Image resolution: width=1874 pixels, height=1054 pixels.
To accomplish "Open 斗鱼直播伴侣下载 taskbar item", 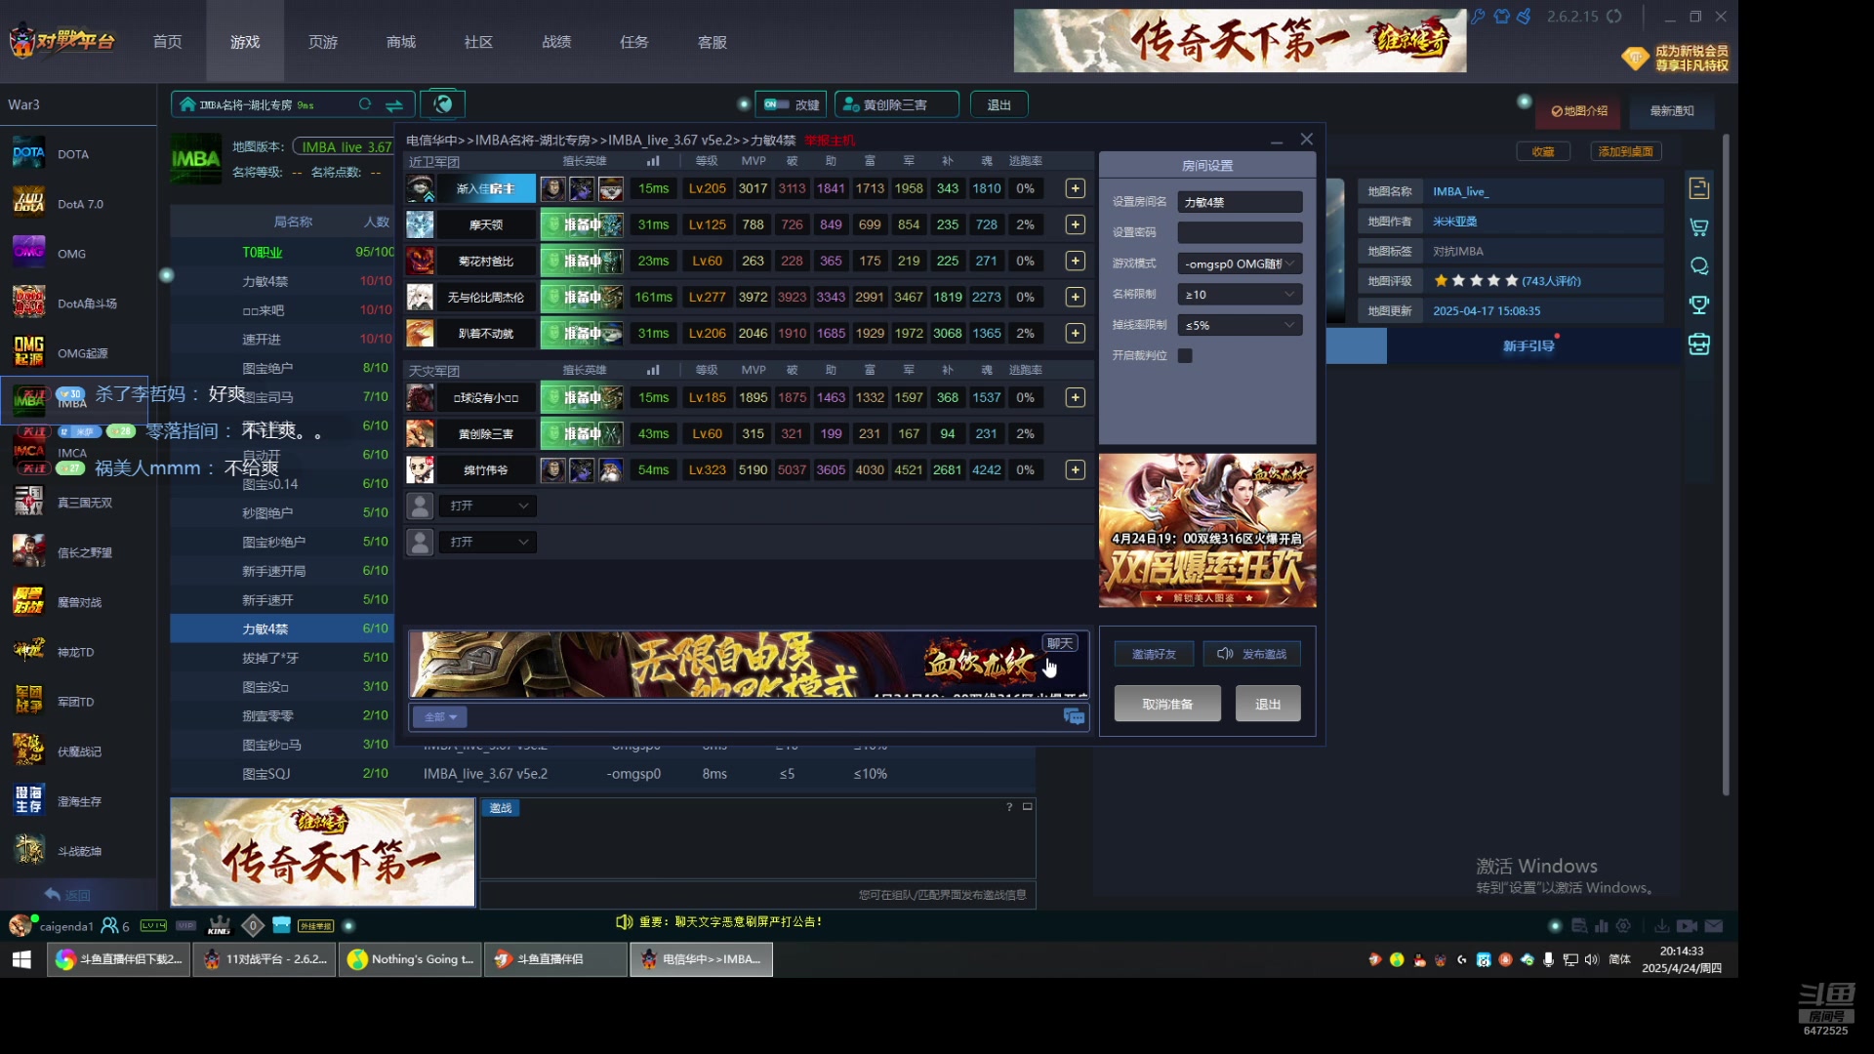I will pos(119,959).
